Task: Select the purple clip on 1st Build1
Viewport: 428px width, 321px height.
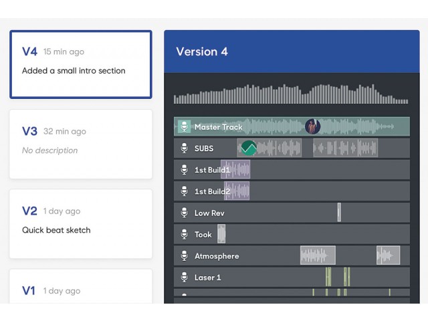Action: click(x=235, y=169)
